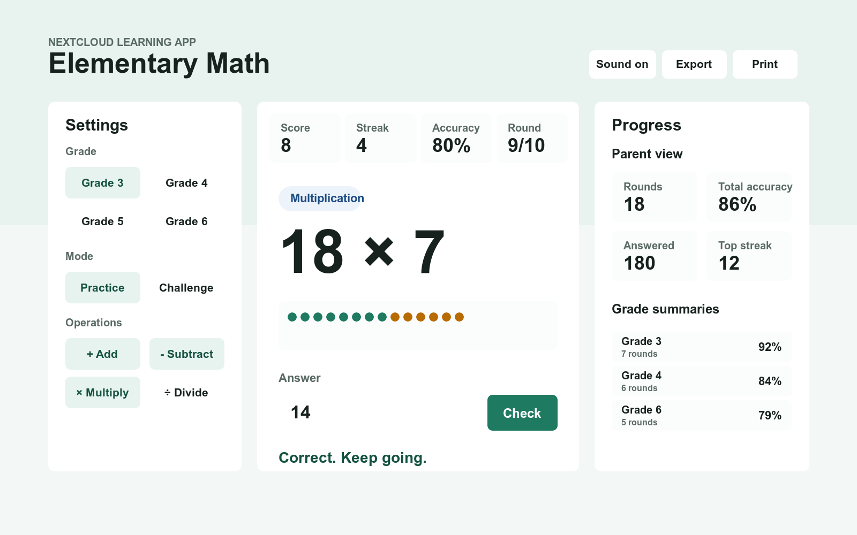The height and width of the screenshot is (535, 857).
Task: Select Grade 4
Action: pos(186,183)
